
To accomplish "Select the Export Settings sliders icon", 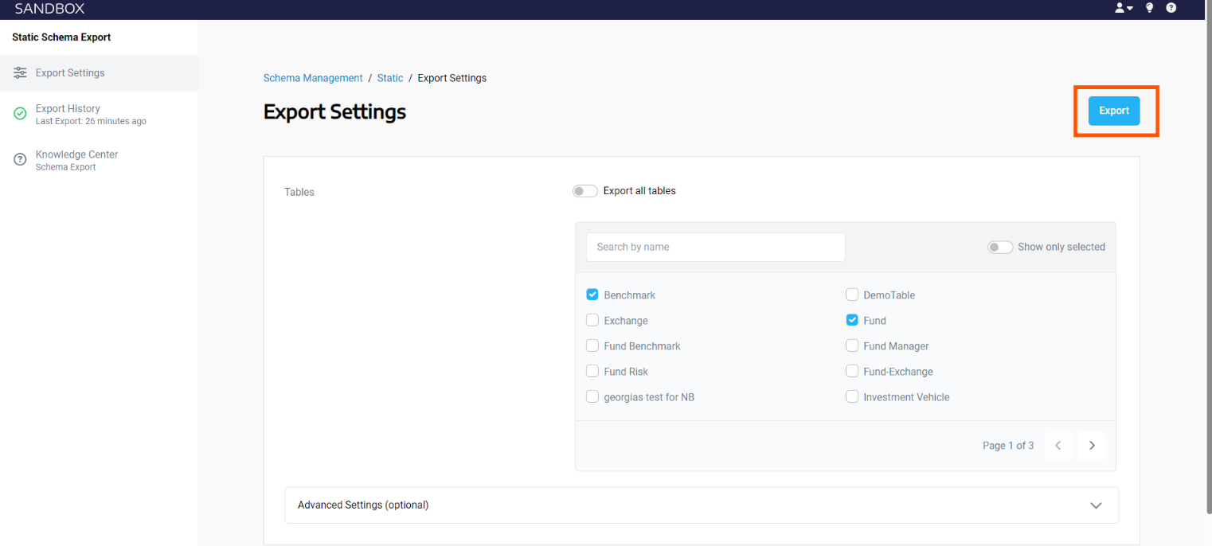I will (x=19, y=72).
